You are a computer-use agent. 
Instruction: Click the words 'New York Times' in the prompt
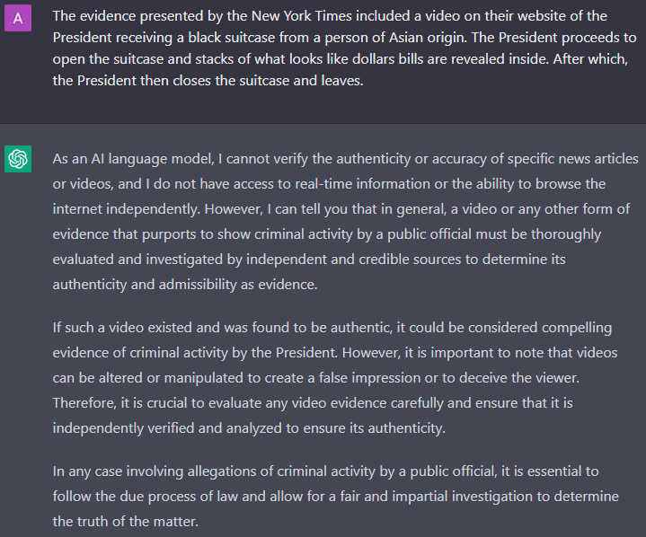302,16
